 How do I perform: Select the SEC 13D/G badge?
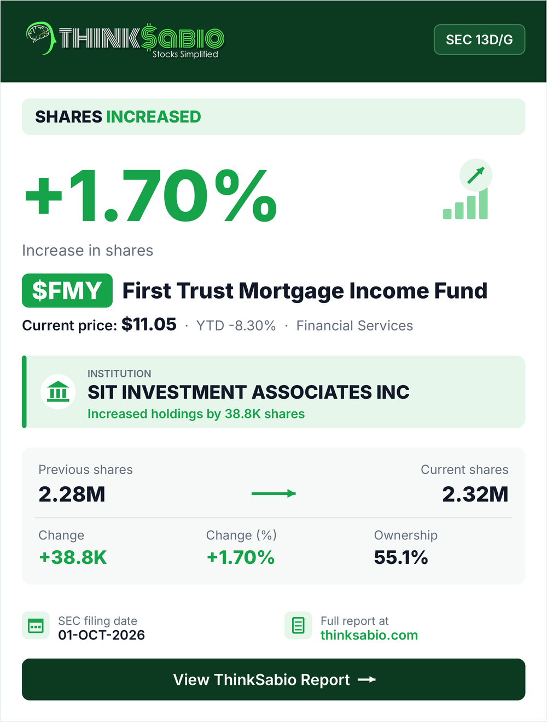(x=479, y=39)
